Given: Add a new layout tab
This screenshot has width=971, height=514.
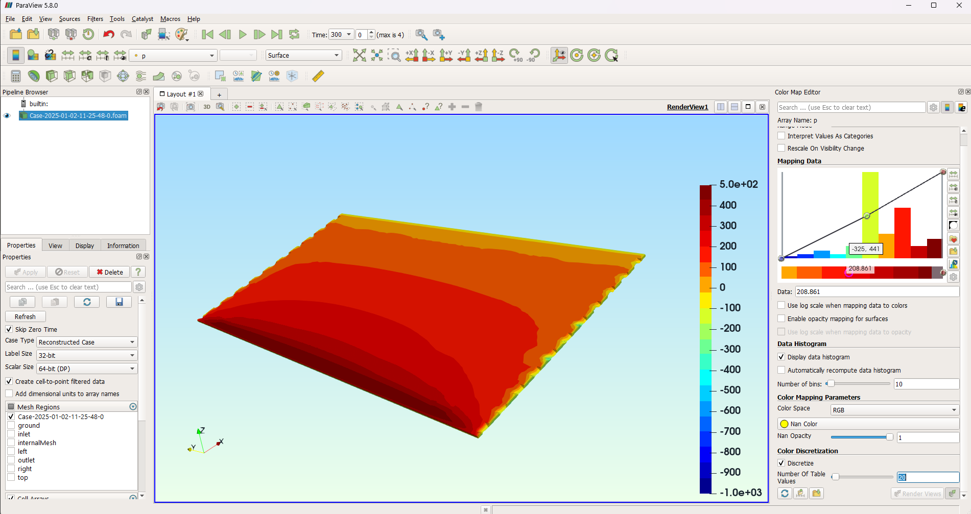Looking at the screenshot, I should point(219,94).
